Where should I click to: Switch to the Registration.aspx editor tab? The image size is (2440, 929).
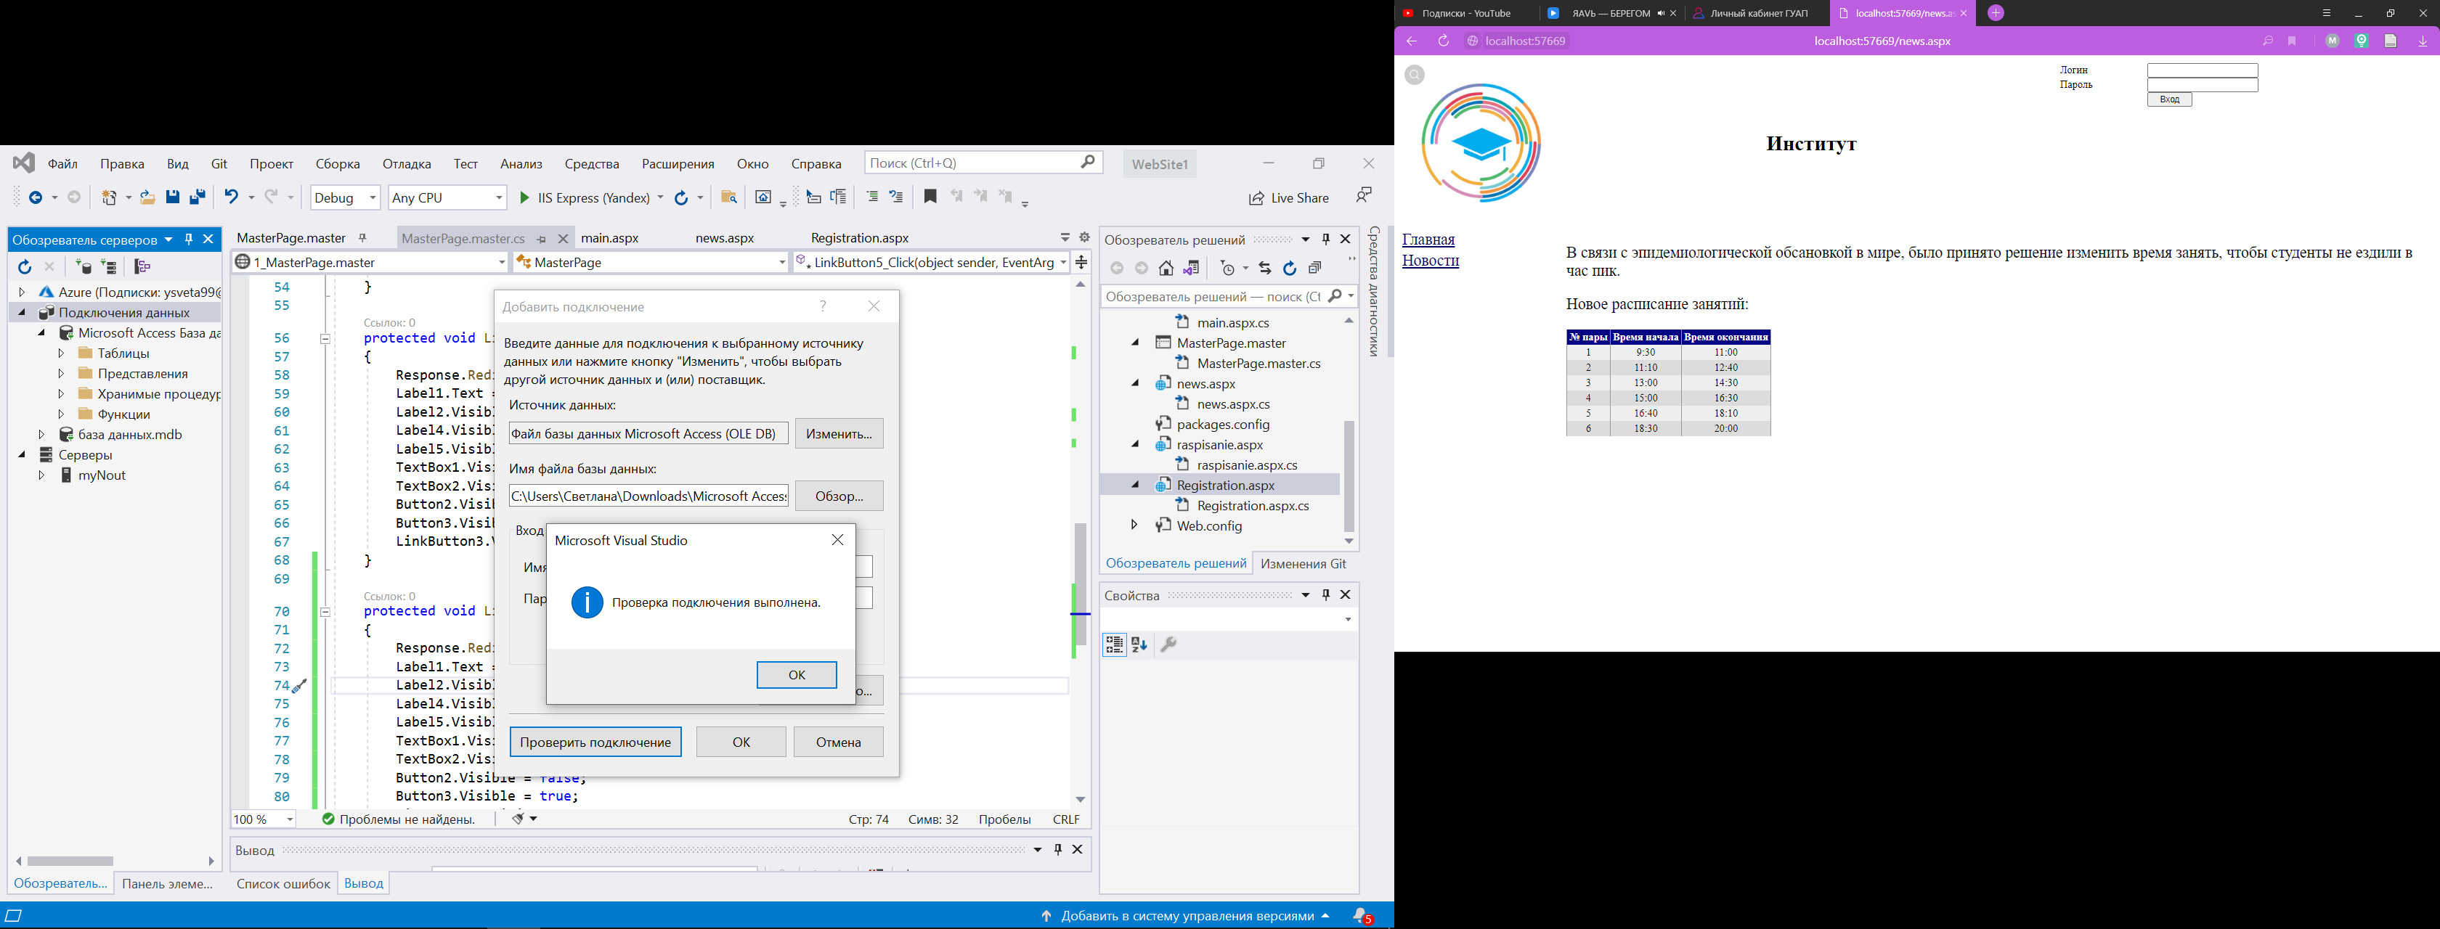click(x=860, y=238)
